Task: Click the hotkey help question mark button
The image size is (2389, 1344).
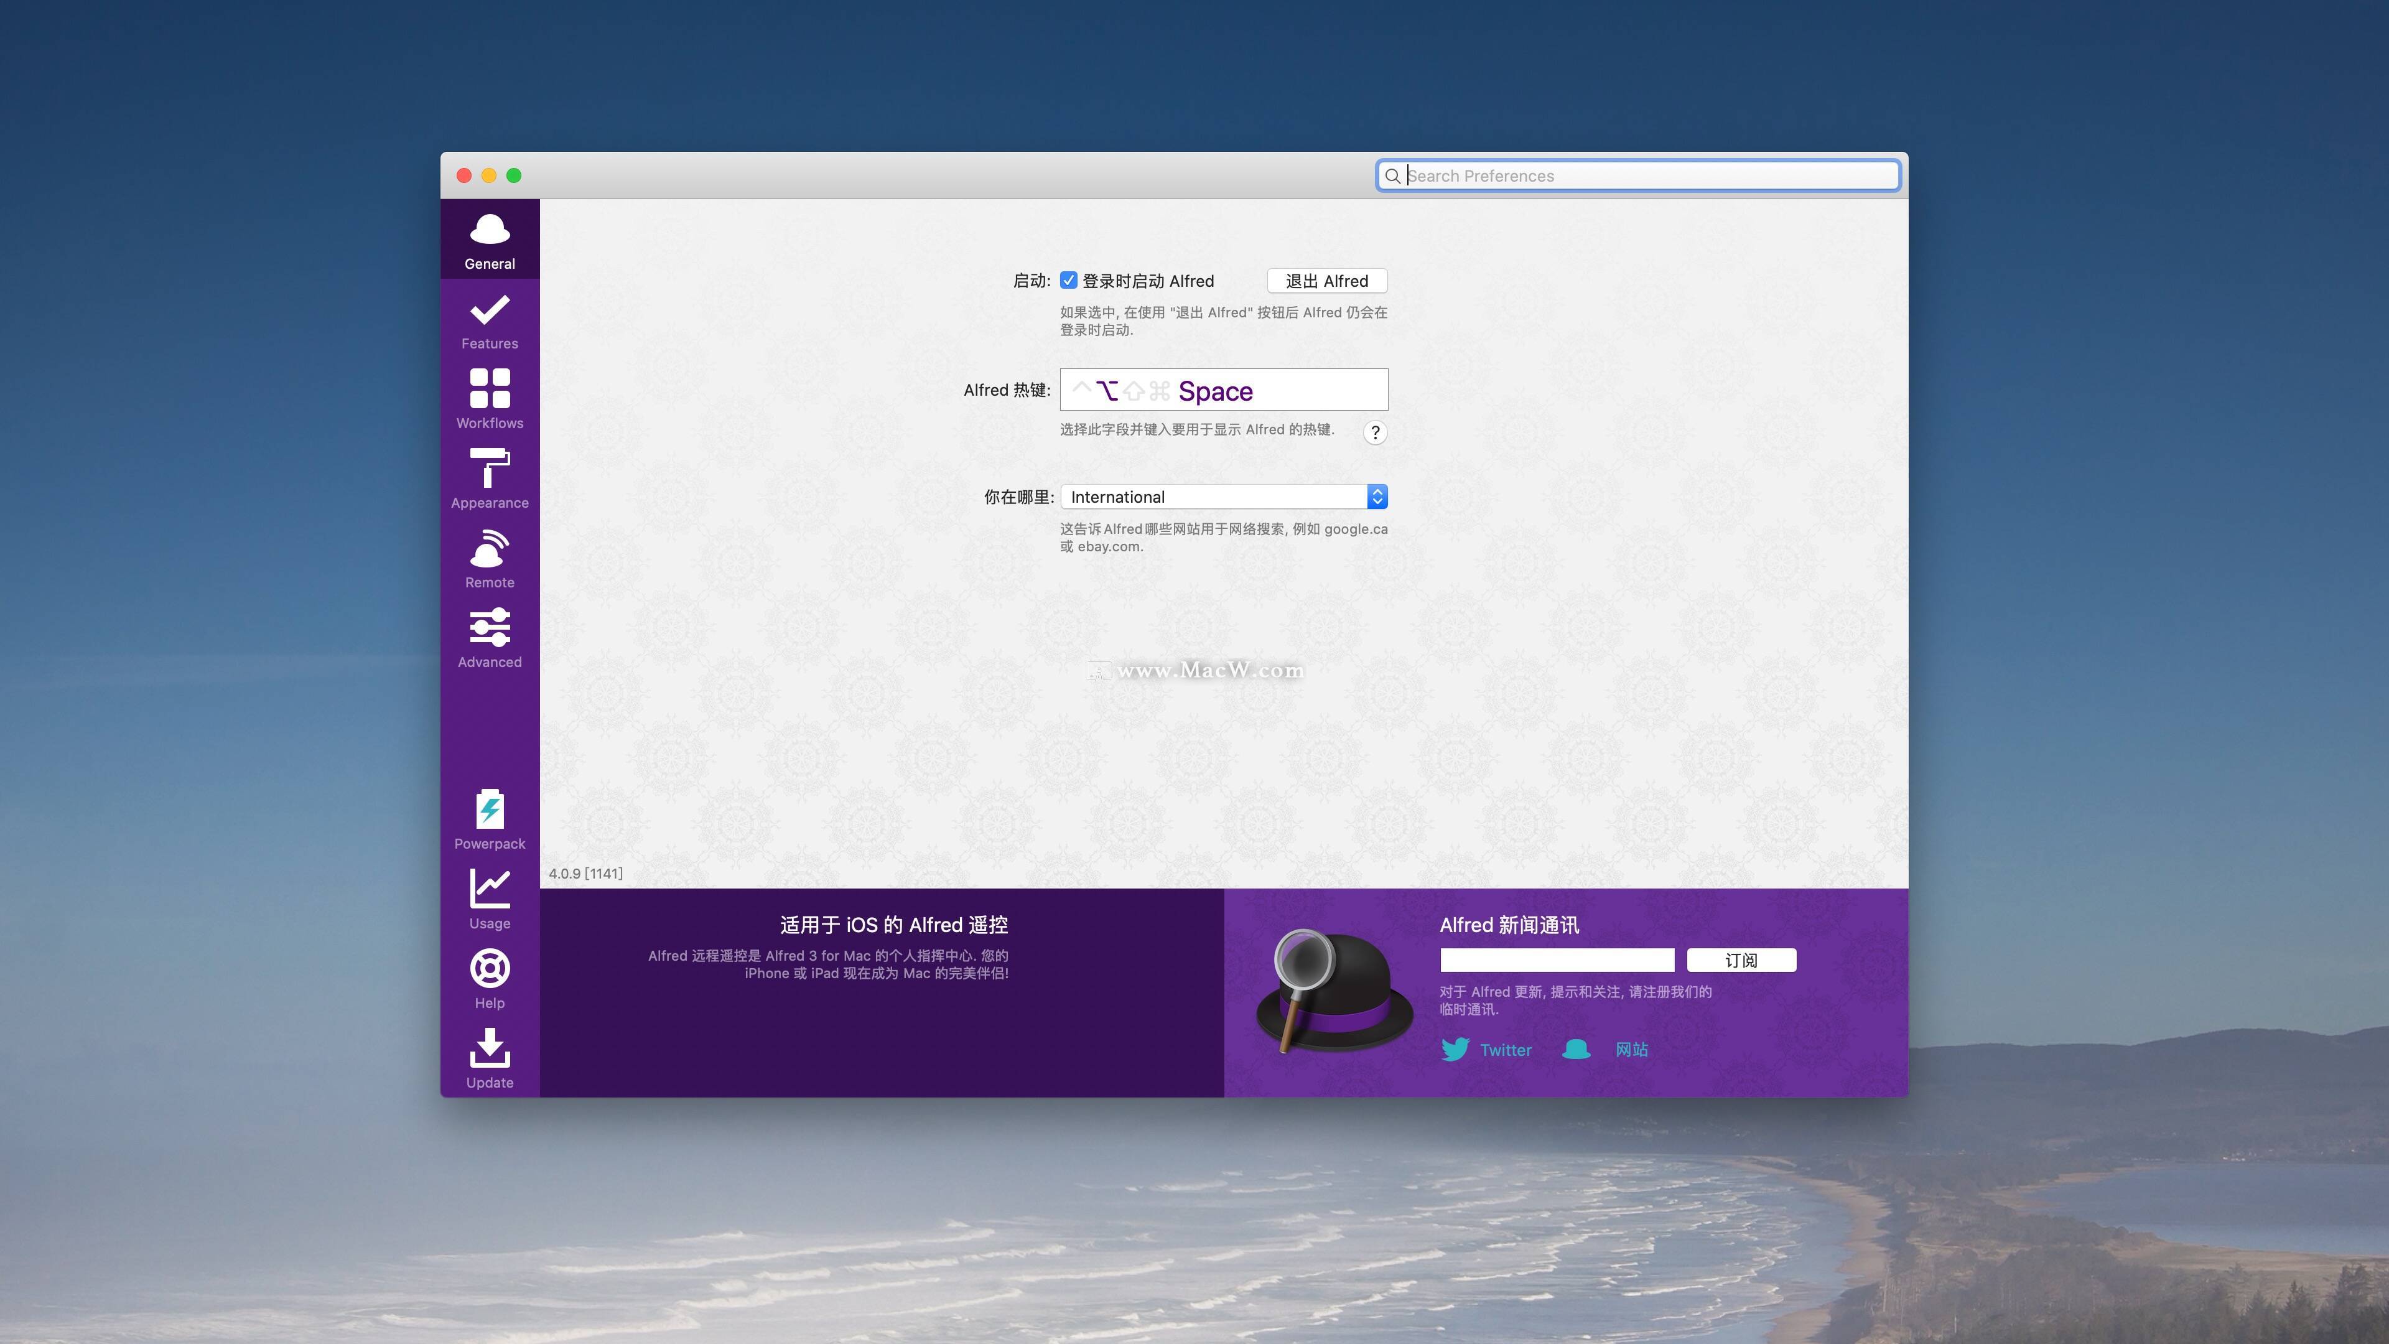Action: [x=1376, y=432]
